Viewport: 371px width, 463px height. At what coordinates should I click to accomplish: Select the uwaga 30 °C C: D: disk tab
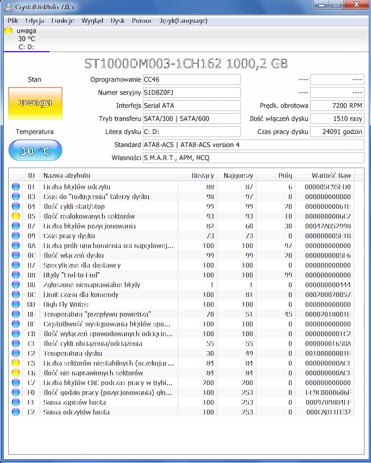coord(27,39)
